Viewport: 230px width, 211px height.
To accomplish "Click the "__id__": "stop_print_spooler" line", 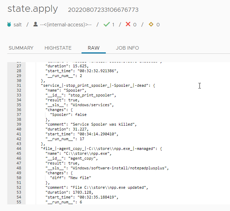I will tap(81, 95).
